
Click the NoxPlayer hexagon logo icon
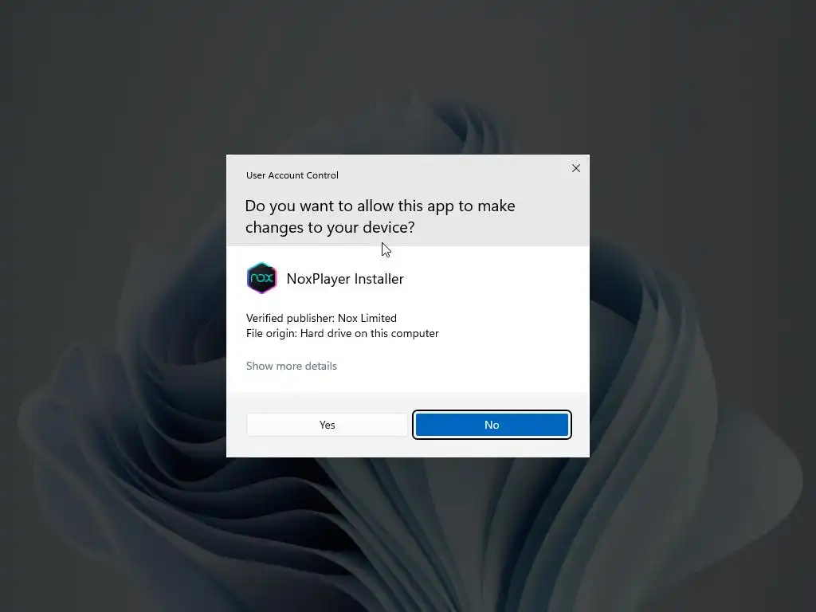coord(261,278)
